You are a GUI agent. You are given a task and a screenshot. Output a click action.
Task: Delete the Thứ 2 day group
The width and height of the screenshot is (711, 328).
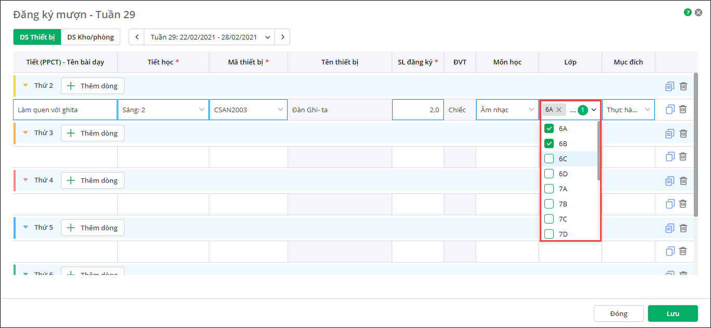click(x=683, y=86)
